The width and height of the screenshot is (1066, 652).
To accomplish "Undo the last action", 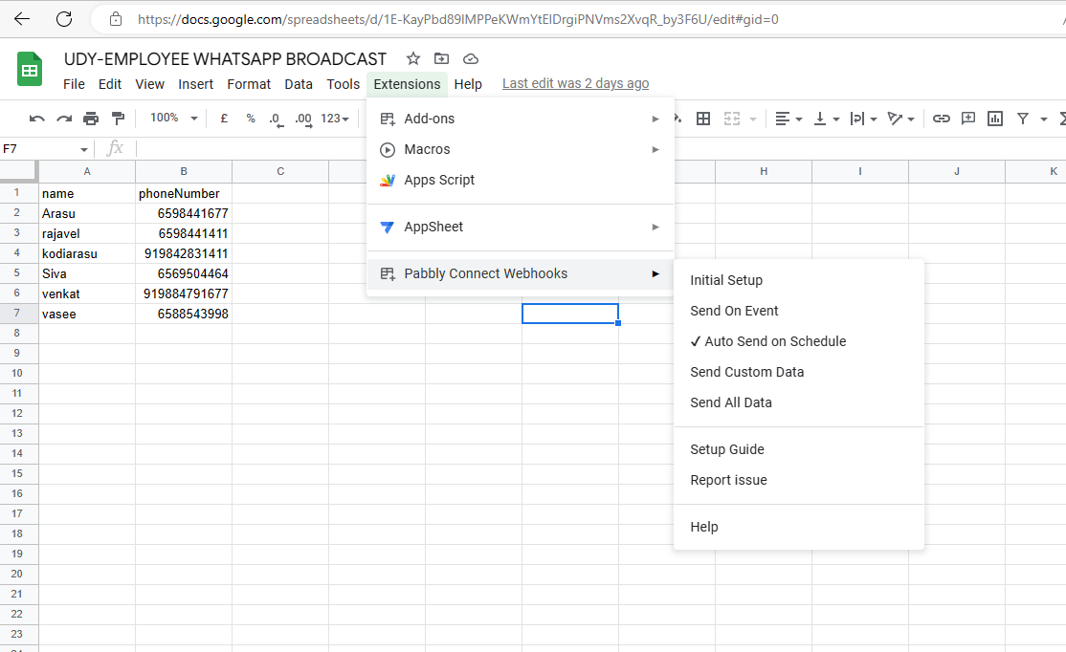I will [x=36, y=119].
